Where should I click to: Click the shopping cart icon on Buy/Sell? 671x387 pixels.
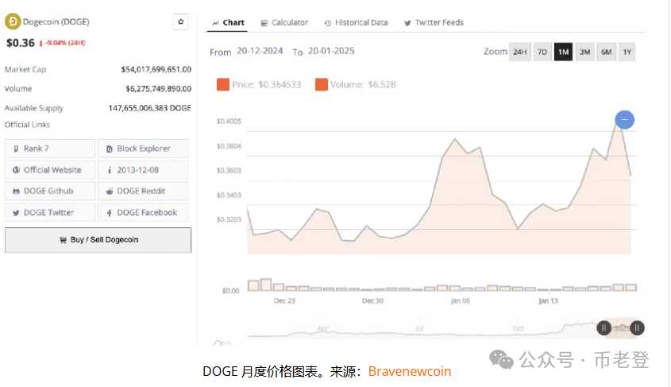63,240
